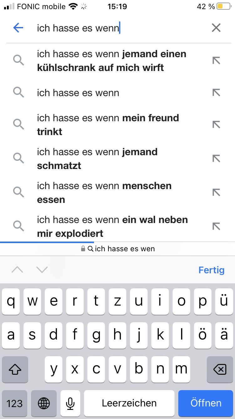Viewport: 235px width, 419px height.
Task: Tap the globe language switch key
Action: tap(44, 403)
